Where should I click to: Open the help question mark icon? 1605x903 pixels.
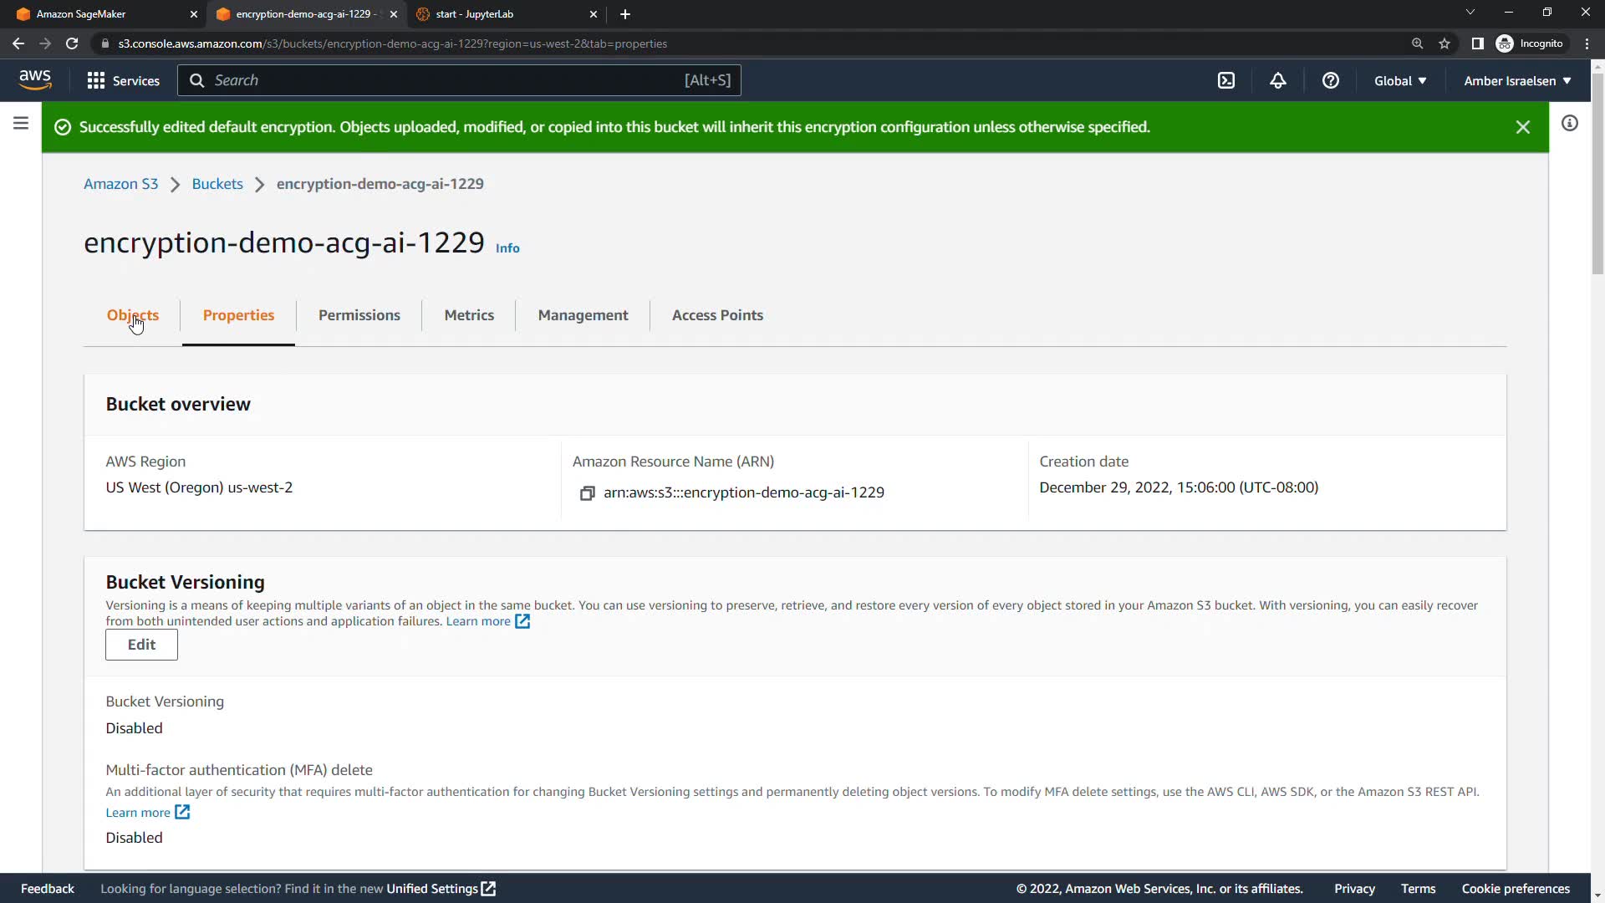(1330, 80)
